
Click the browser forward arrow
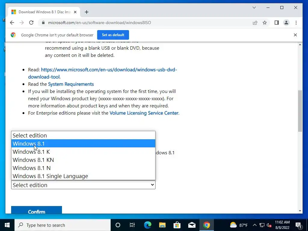tap(22, 23)
